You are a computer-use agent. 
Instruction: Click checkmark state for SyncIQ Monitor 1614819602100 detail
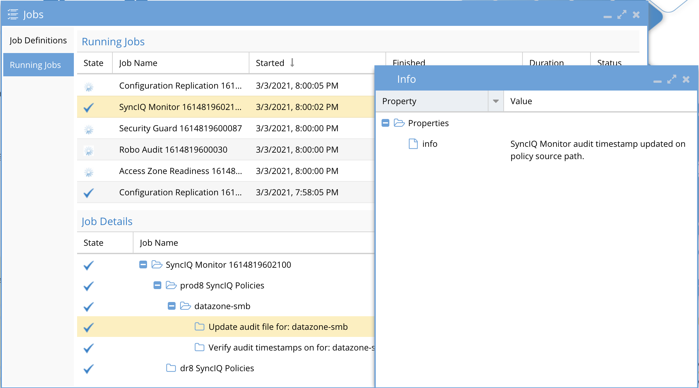click(88, 265)
